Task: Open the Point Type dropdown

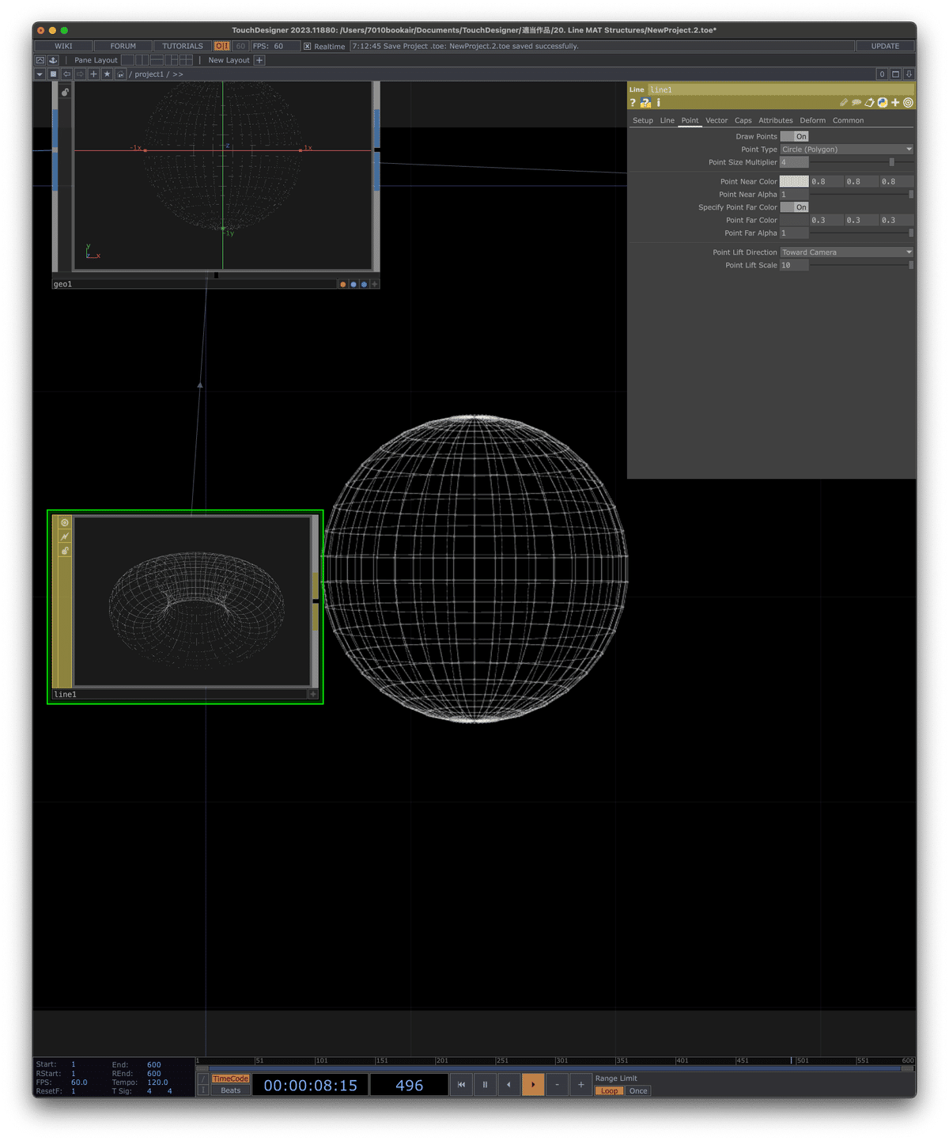Action: (x=846, y=149)
